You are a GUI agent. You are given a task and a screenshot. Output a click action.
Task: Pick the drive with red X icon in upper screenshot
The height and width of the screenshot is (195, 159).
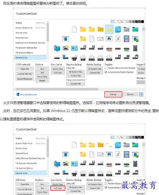[109, 49]
